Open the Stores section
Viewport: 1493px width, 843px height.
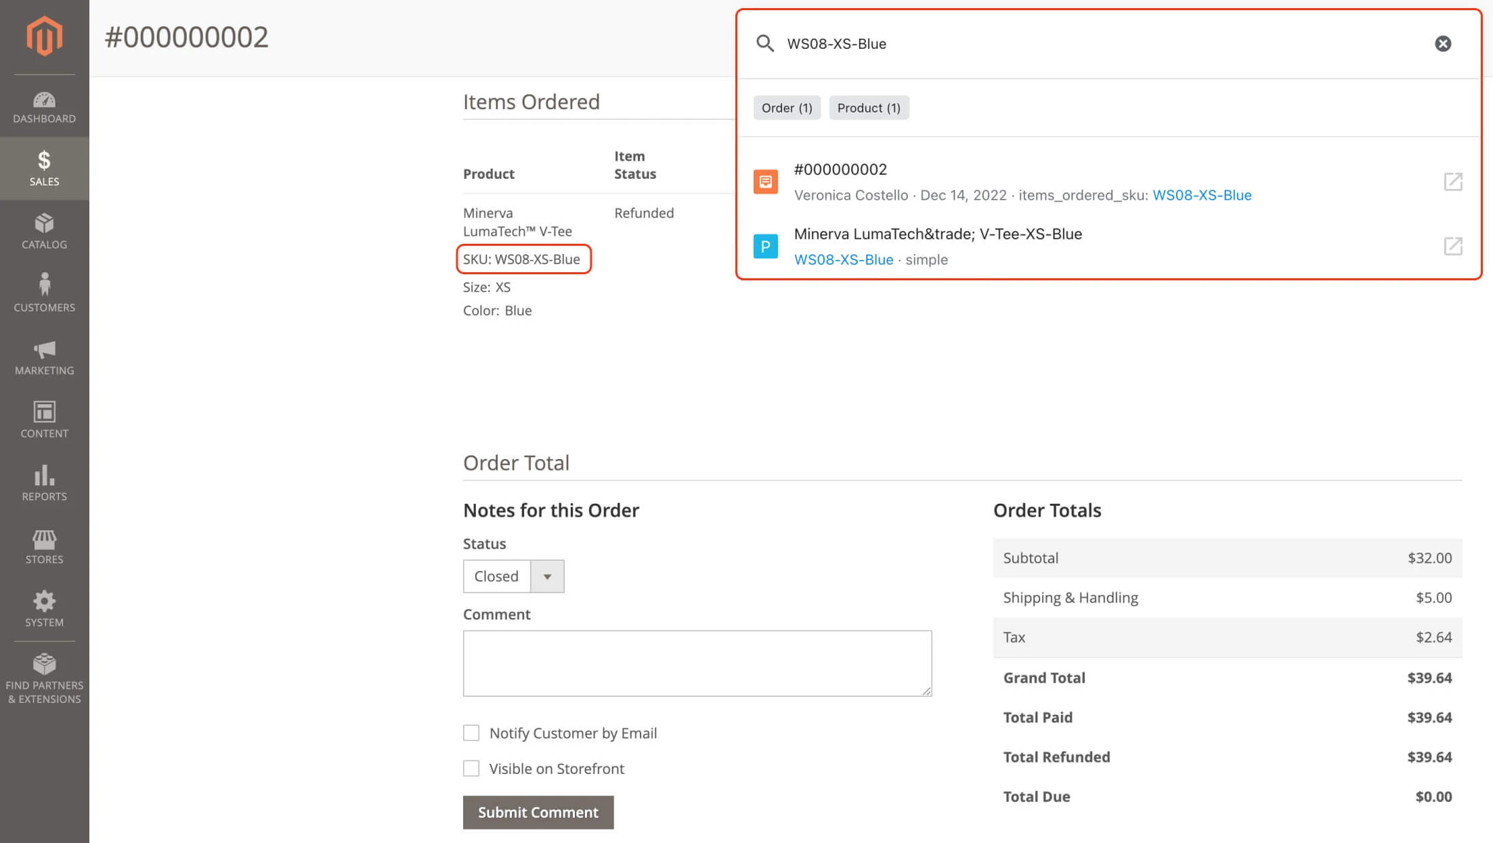point(44,545)
